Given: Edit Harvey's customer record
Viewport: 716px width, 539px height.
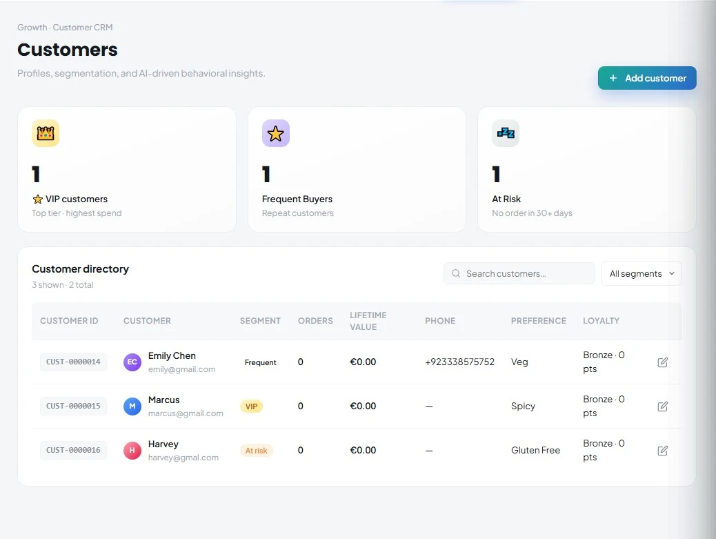Looking at the screenshot, I should [x=663, y=451].
